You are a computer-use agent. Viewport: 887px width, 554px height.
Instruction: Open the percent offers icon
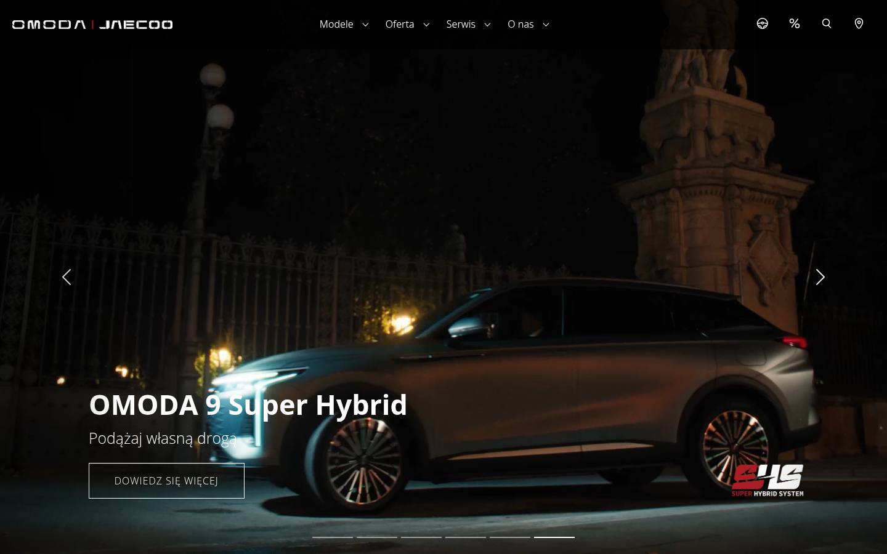795,24
